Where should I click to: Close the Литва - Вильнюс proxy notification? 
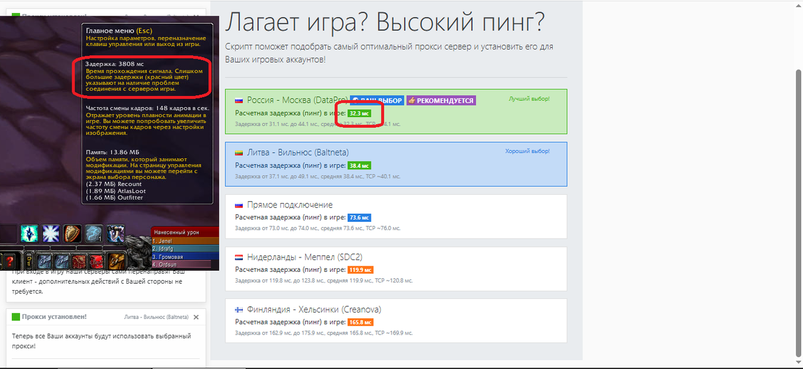(x=196, y=317)
